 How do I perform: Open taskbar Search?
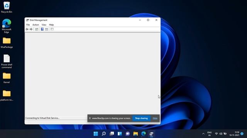pyautogui.click(x=104, y=134)
